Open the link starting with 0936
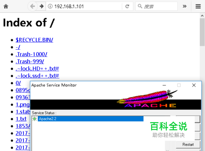The height and width of the screenshot is (151, 205). tap(23, 97)
